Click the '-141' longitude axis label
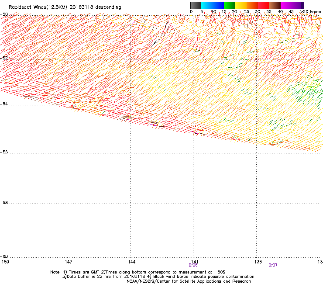 pyautogui.click(x=193, y=262)
